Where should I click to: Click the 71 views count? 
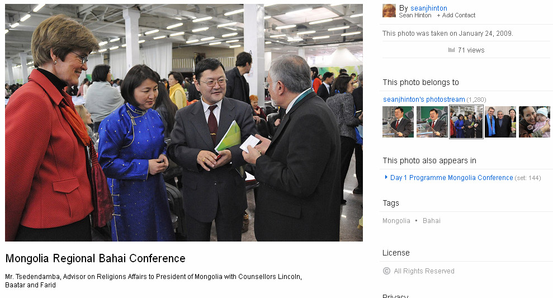471,50
